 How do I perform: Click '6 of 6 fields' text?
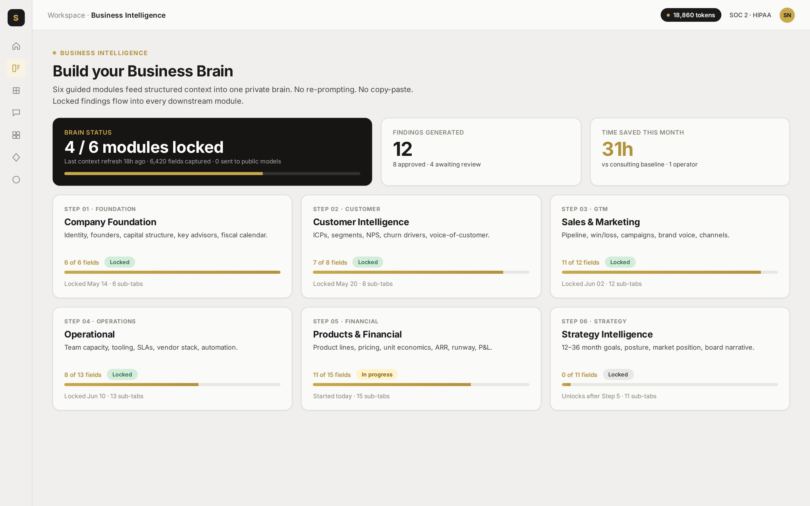(82, 262)
